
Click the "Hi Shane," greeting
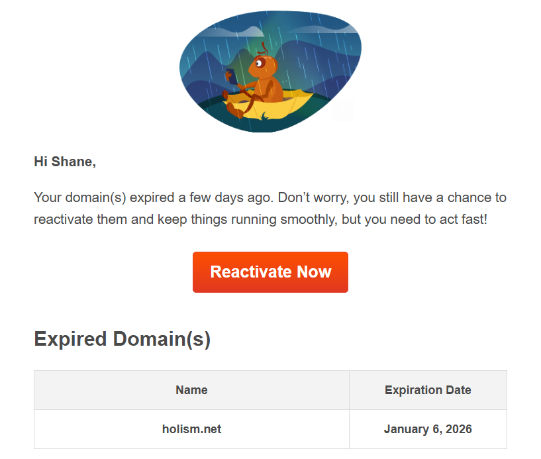click(65, 162)
